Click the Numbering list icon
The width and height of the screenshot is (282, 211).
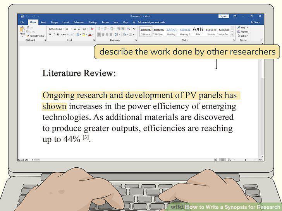[x=105, y=29]
